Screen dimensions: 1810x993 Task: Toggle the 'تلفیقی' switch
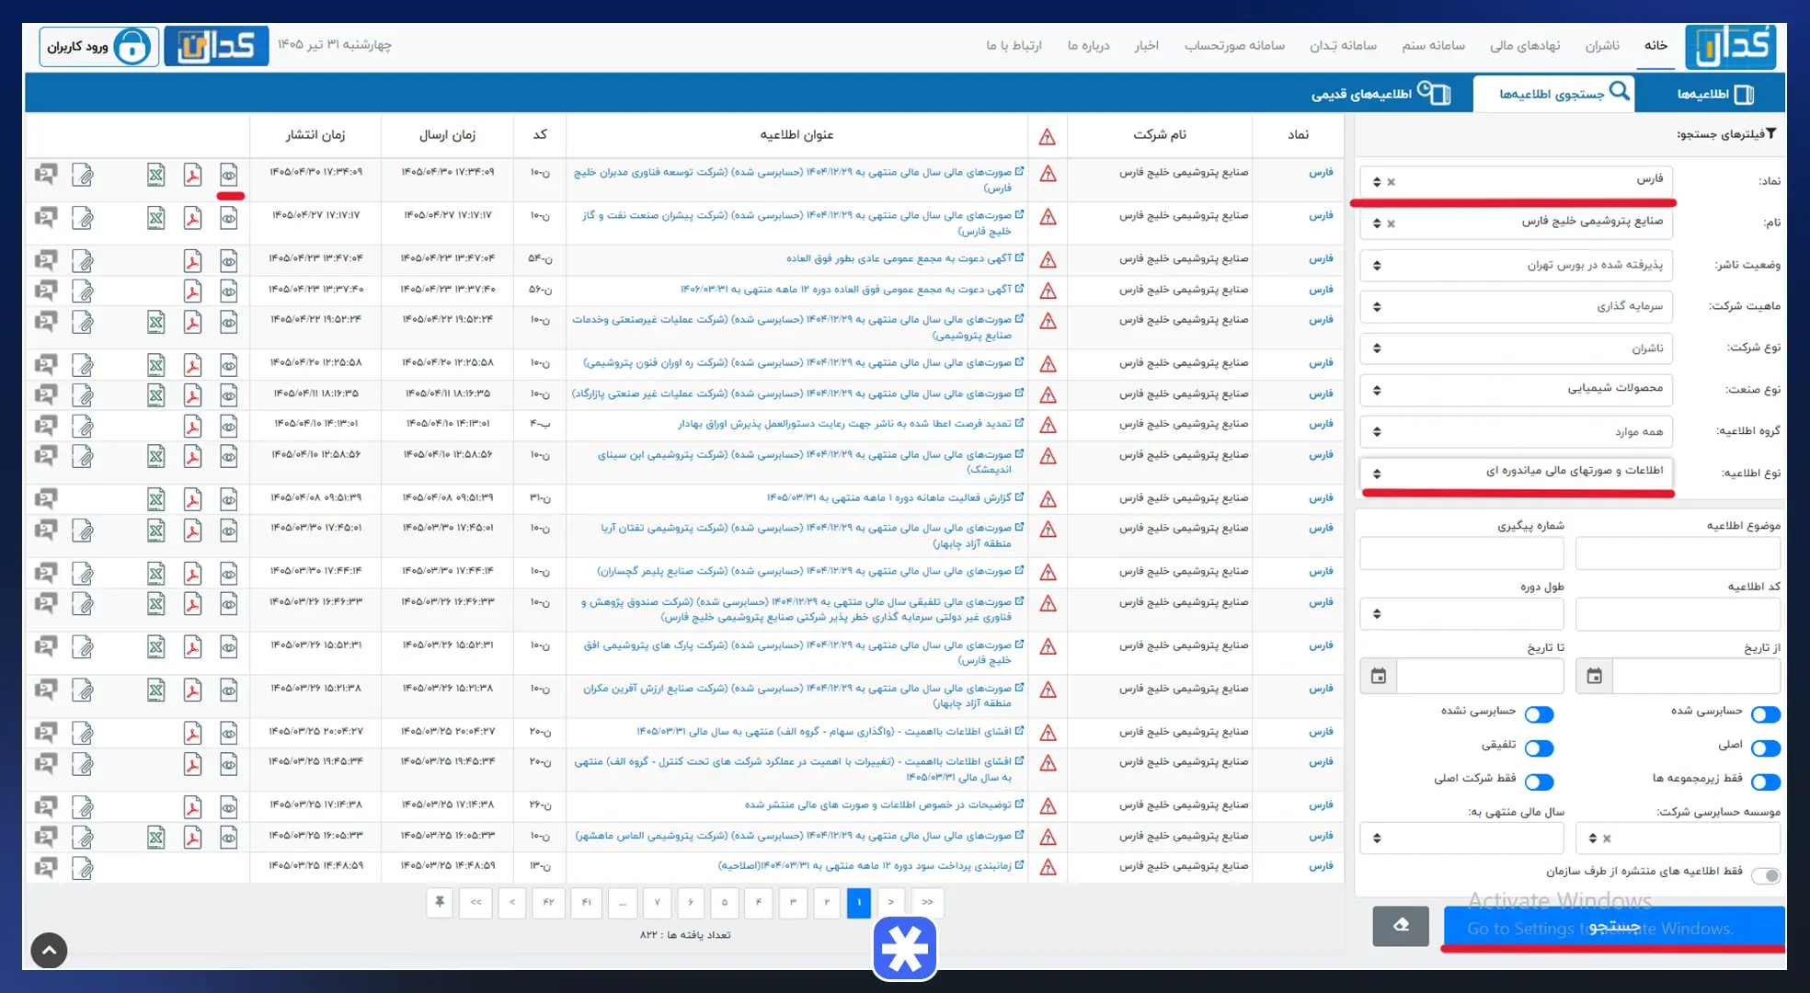pos(1539,748)
